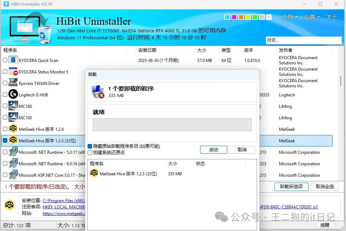The width and height of the screenshot is (346, 231).
Task: Click the Microsoft ASP.NET Core 5.0.17 icon
Action: (x=13, y=175)
